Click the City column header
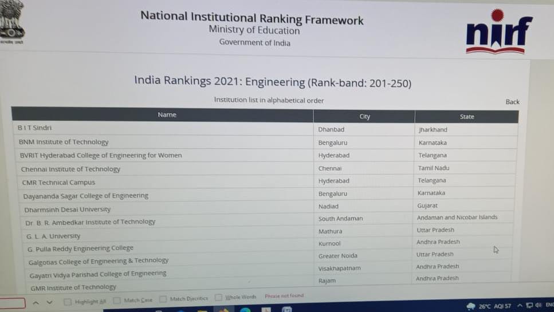 (364, 116)
